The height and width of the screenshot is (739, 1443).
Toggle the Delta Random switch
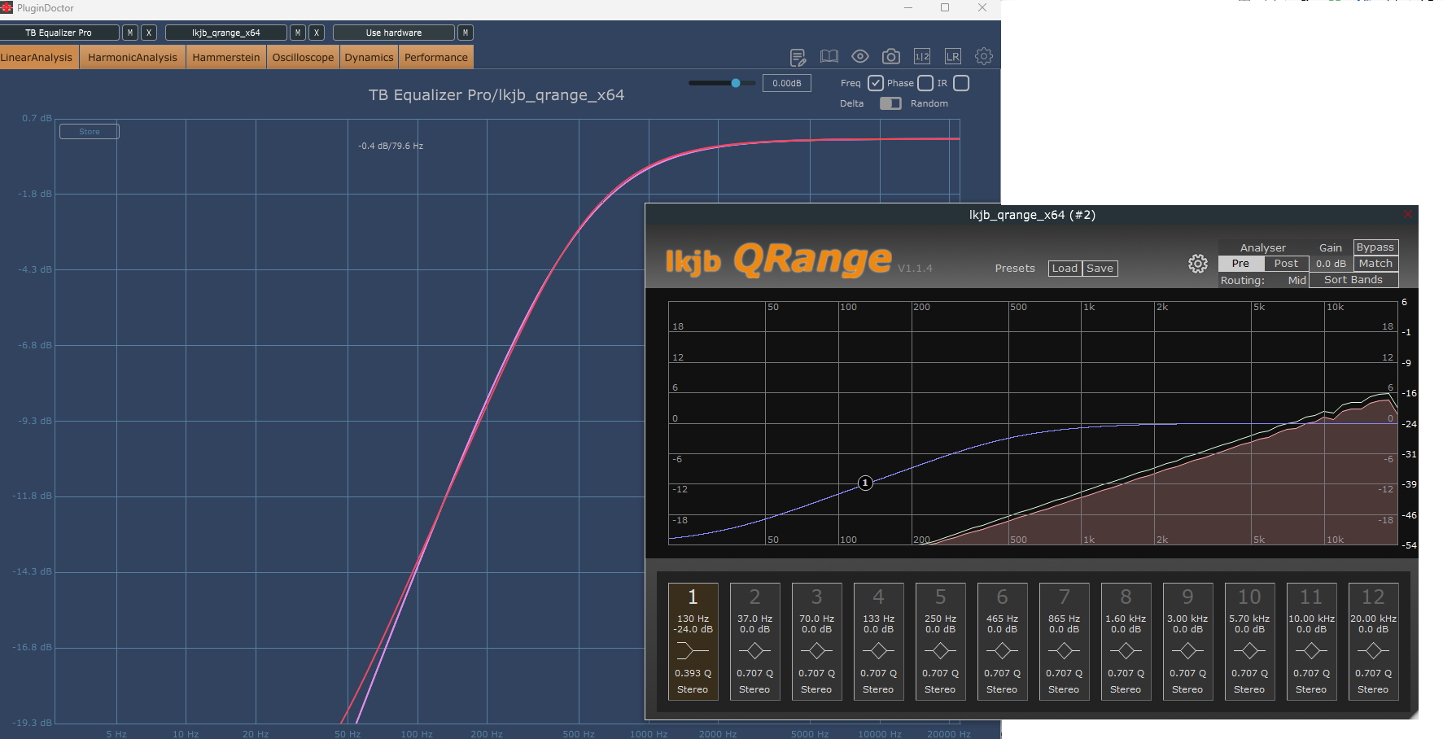[890, 103]
